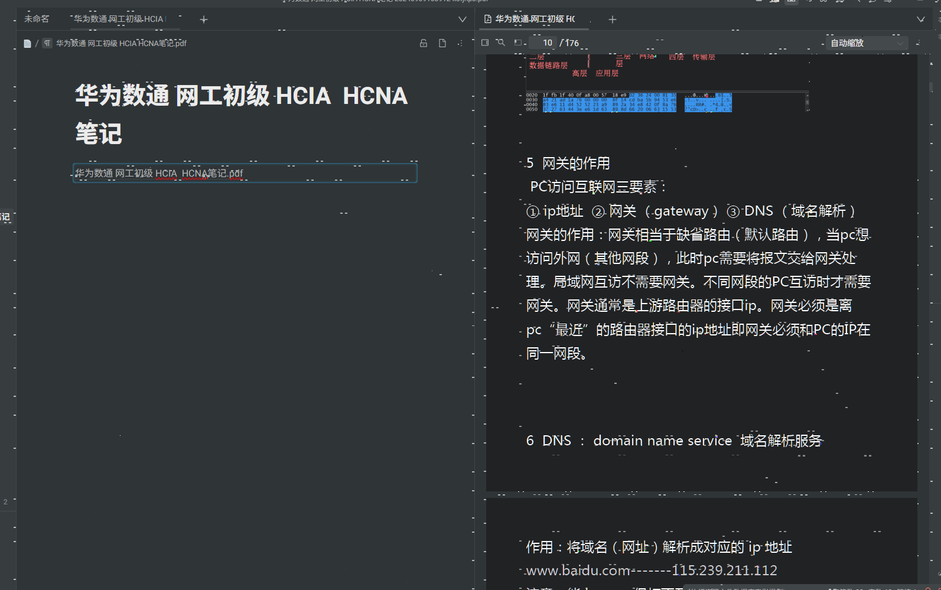Open the 华为数通 网工初级 HCIA HCNA笔记.pdf link

click(x=159, y=173)
